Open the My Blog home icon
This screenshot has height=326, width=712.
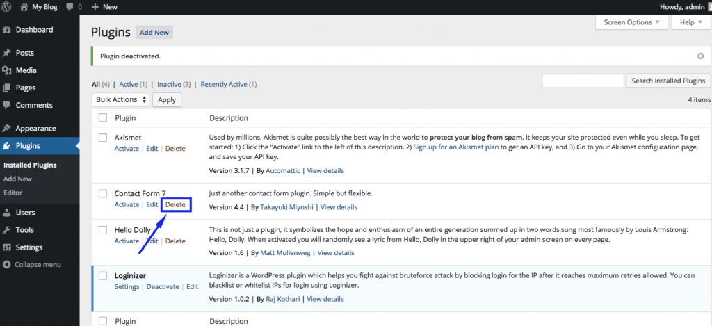click(x=25, y=7)
